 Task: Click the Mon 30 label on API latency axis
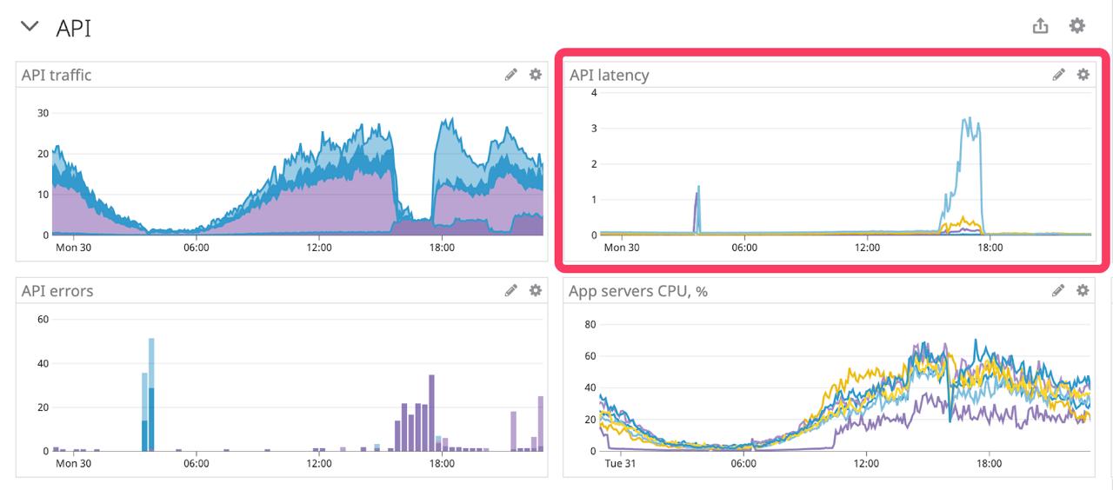621,248
